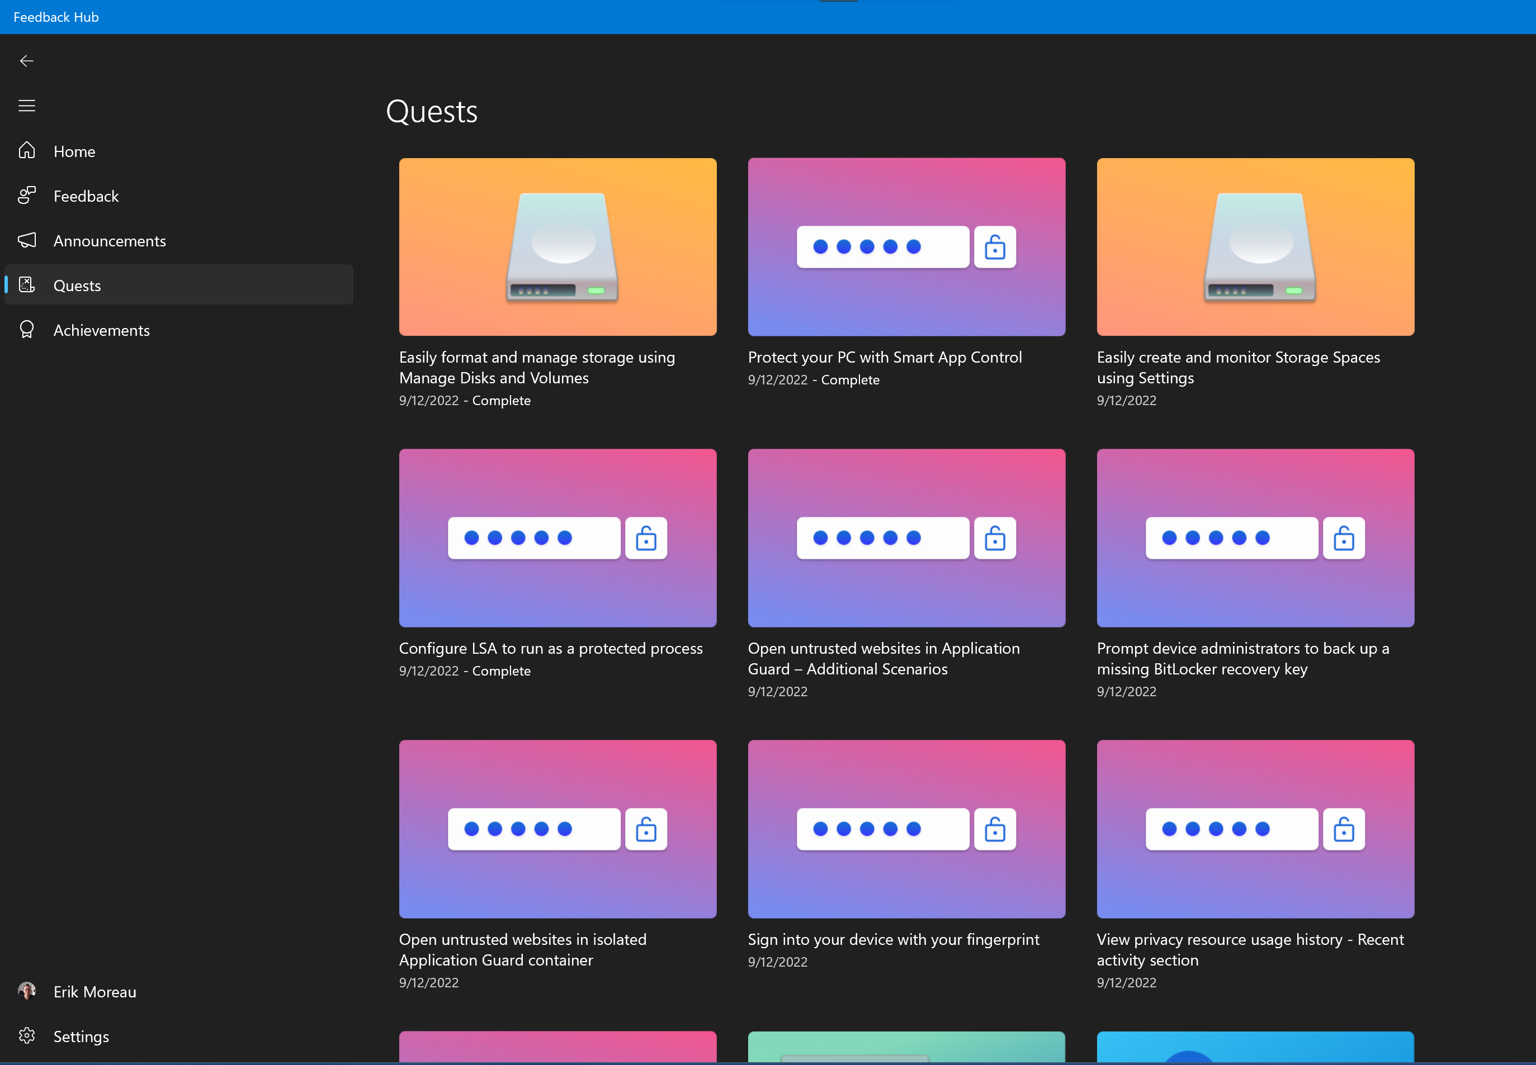Go to the Achievements section
Image resolution: width=1536 pixels, height=1065 pixels.
(102, 330)
